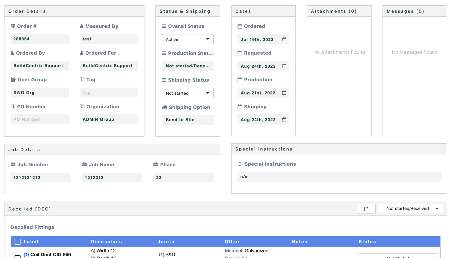Click the calendar icon beside the Ordered date
Image resolution: width=450 pixels, height=258 pixels.
pyautogui.click(x=284, y=39)
